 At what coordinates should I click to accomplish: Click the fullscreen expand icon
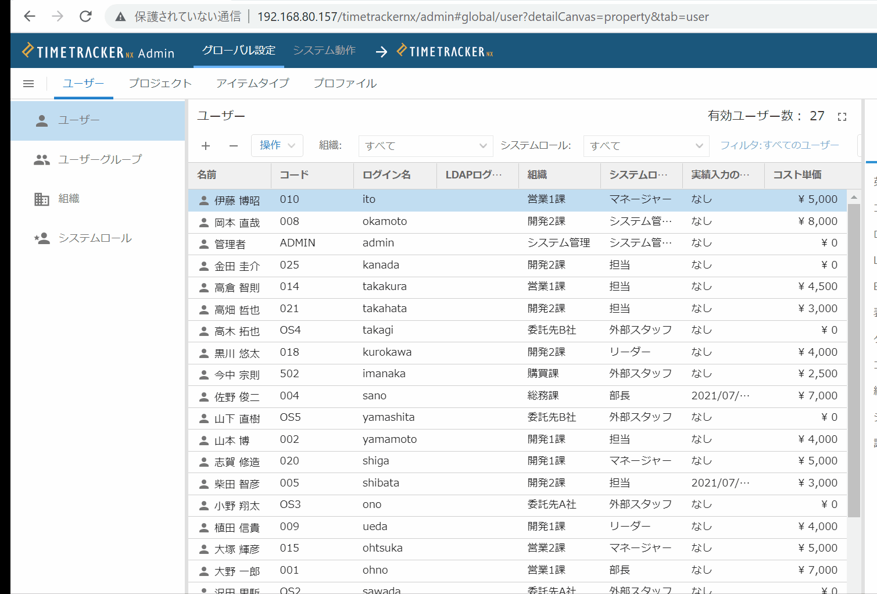(x=842, y=117)
